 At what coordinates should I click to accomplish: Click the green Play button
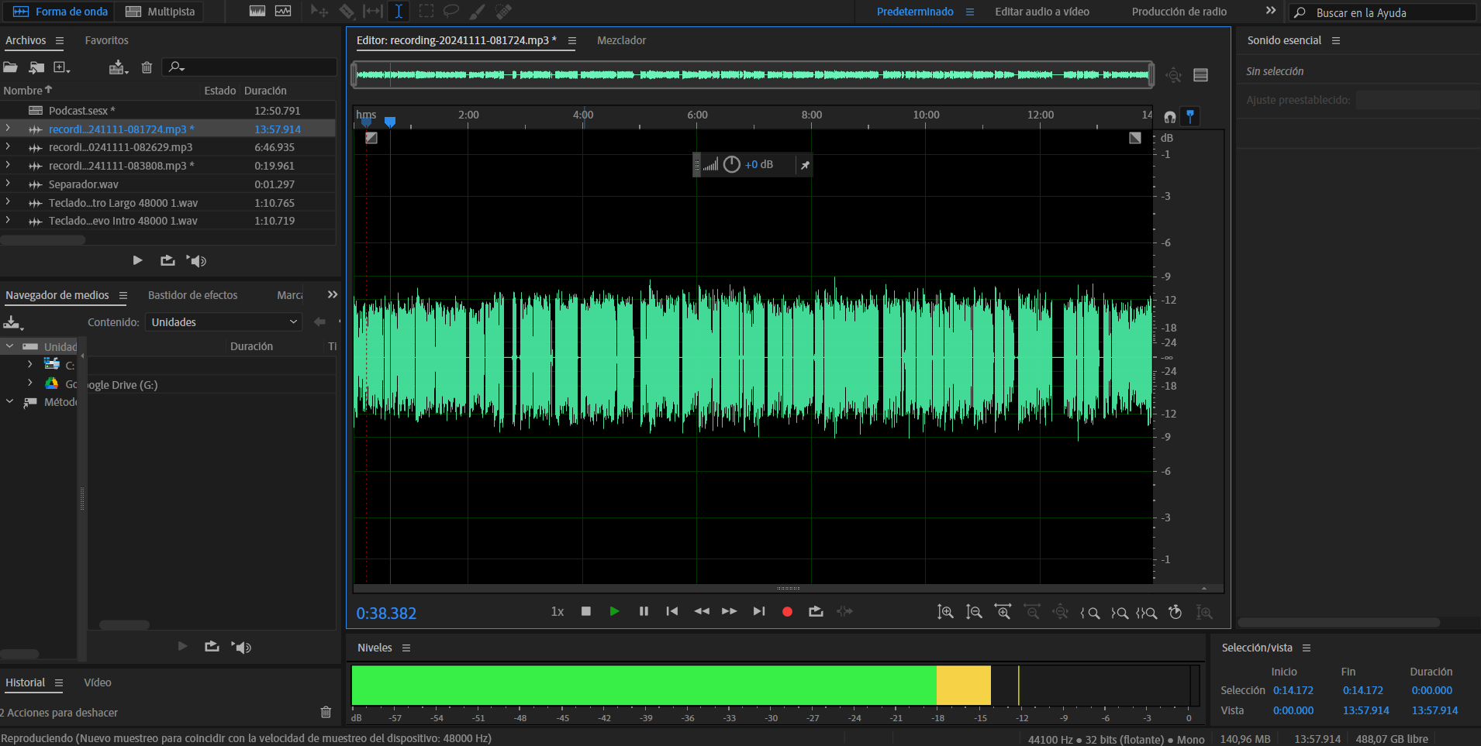[614, 611]
